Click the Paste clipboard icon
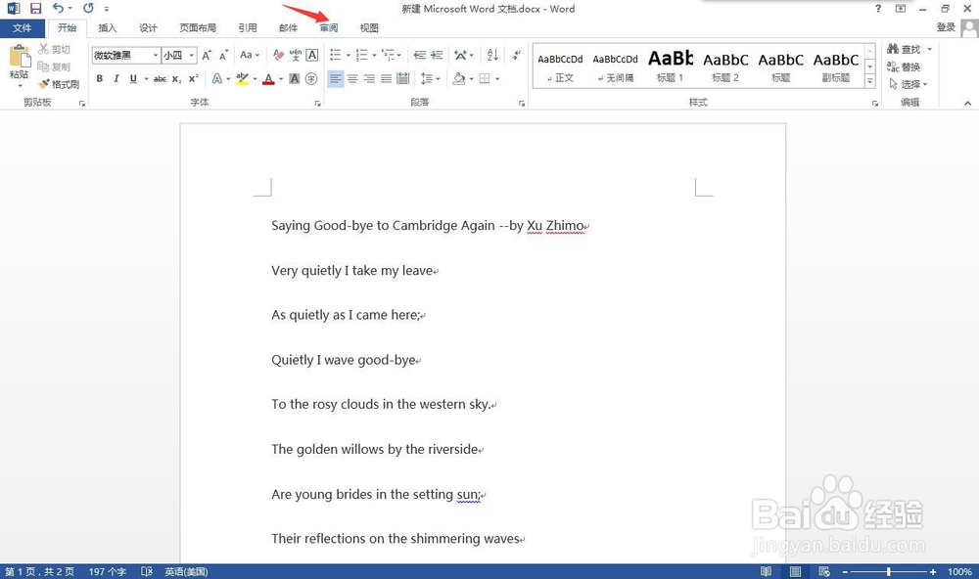 (x=20, y=57)
